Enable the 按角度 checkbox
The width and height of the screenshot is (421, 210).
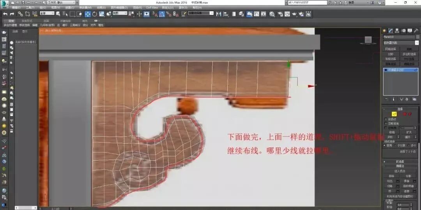[386, 128]
